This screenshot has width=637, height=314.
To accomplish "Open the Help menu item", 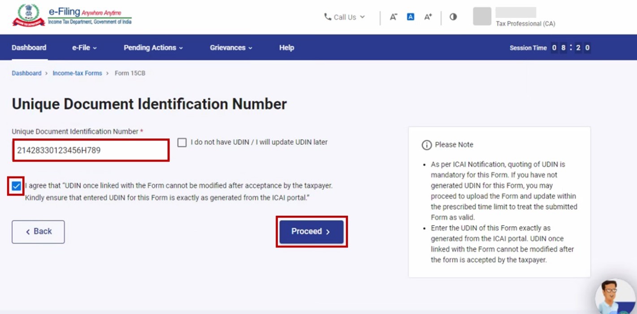I will pos(287,47).
